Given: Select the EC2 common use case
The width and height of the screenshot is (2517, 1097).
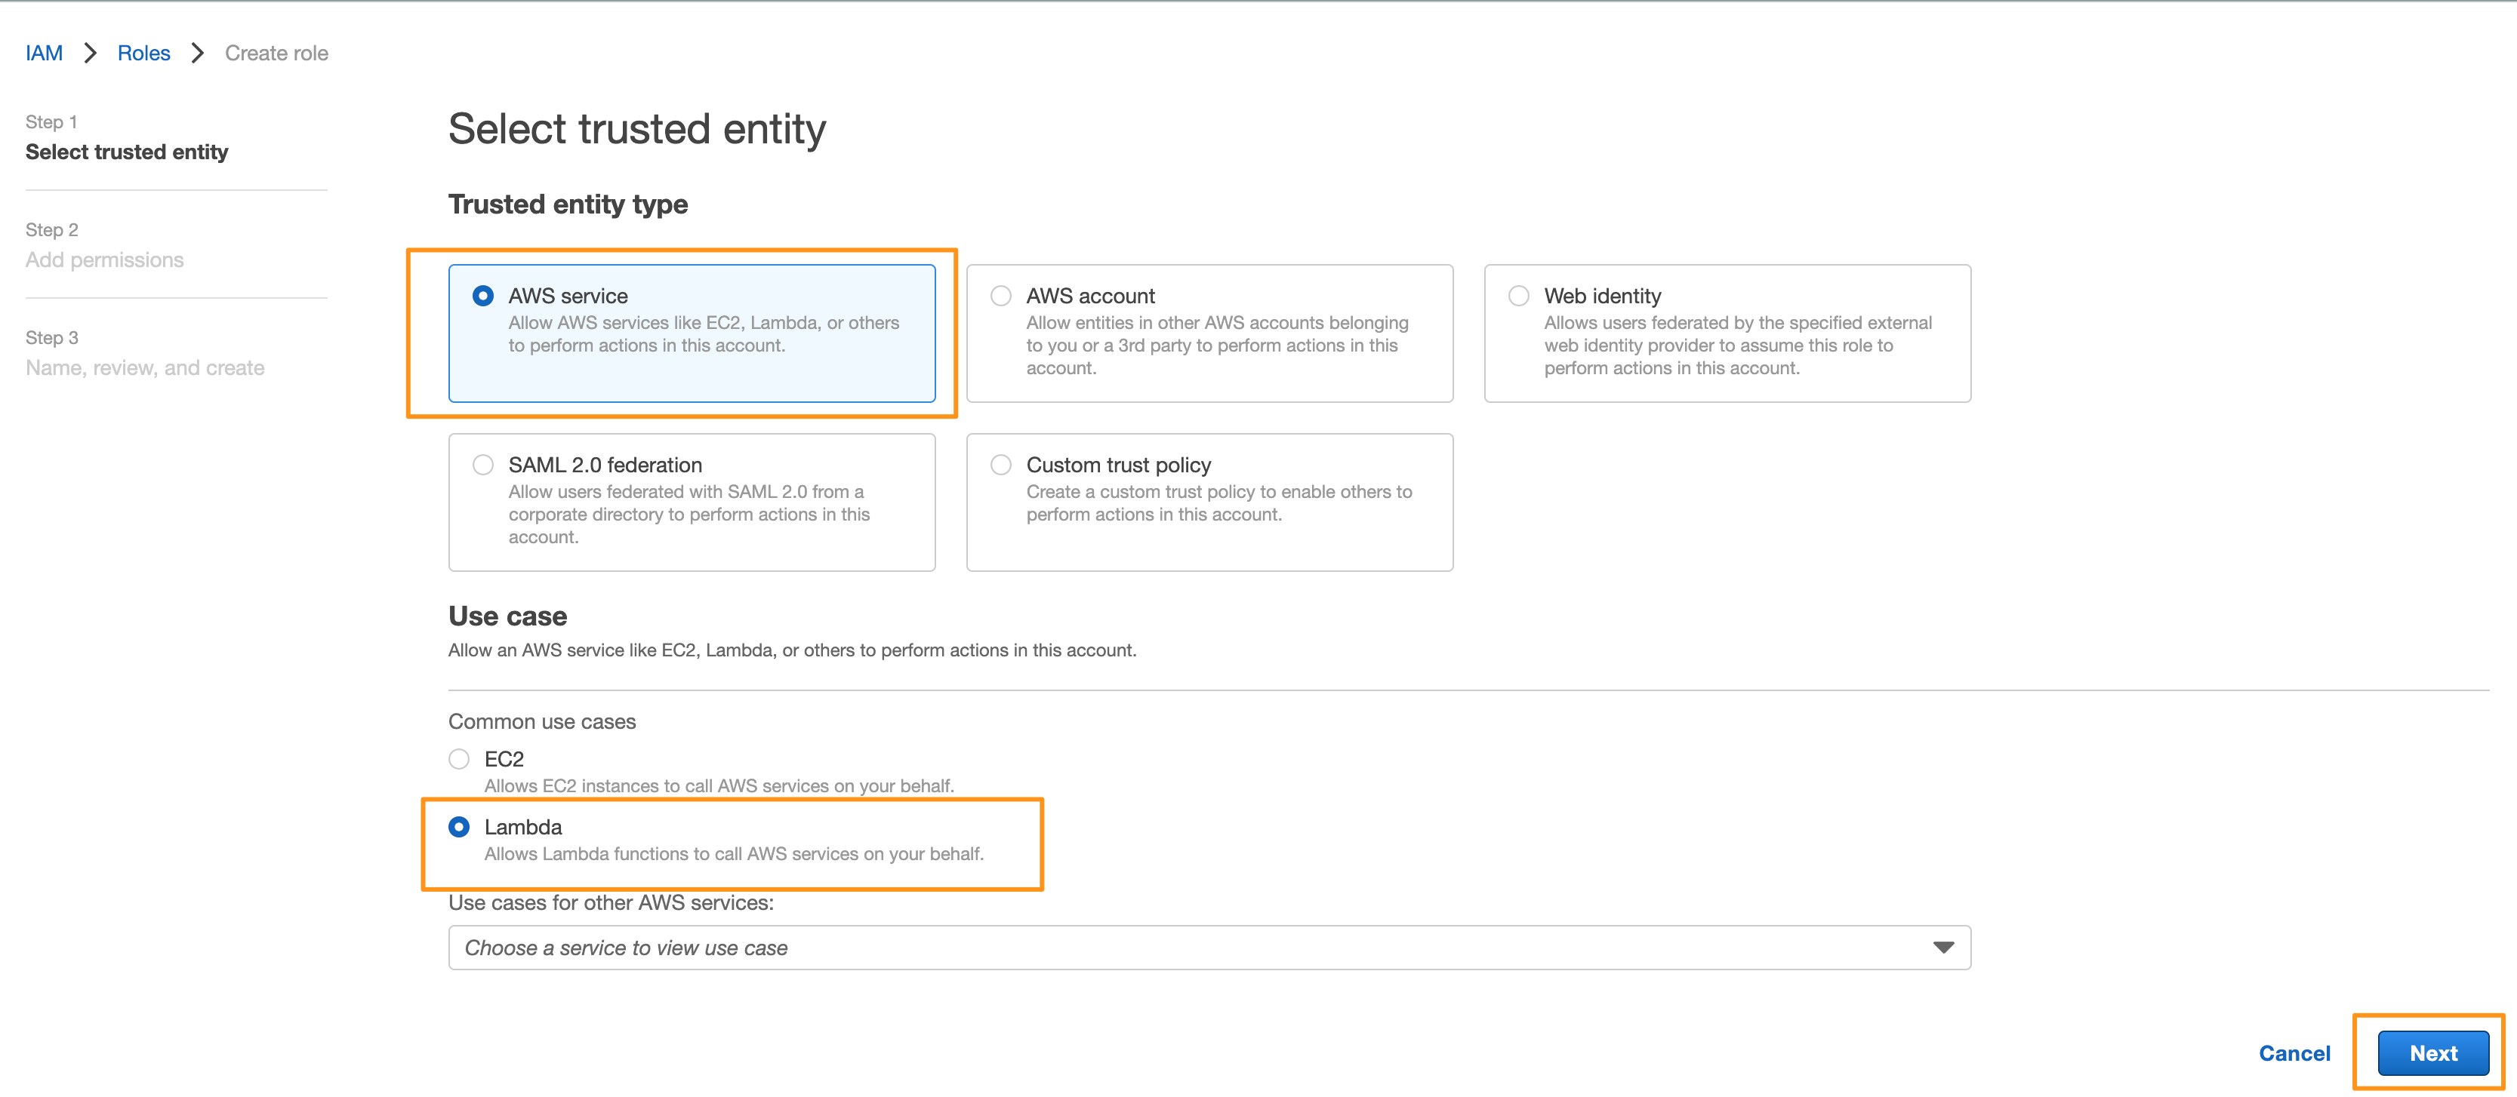Looking at the screenshot, I should [x=459, y=758].
